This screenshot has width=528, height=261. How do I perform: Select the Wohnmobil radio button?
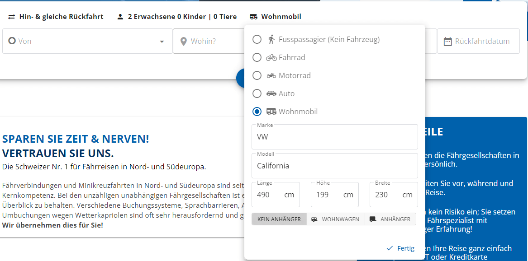(257, 112)
